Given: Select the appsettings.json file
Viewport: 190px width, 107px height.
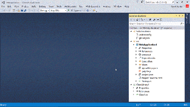Looking at the screenshot, I should click(150, 68).
